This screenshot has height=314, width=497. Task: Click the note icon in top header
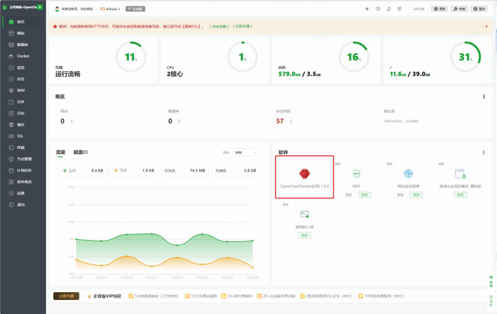pyautogui.click(x=399, y=9)
